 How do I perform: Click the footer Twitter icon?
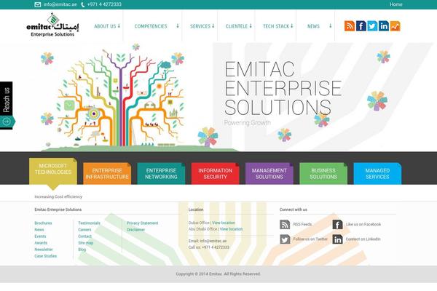click(285, 239)
